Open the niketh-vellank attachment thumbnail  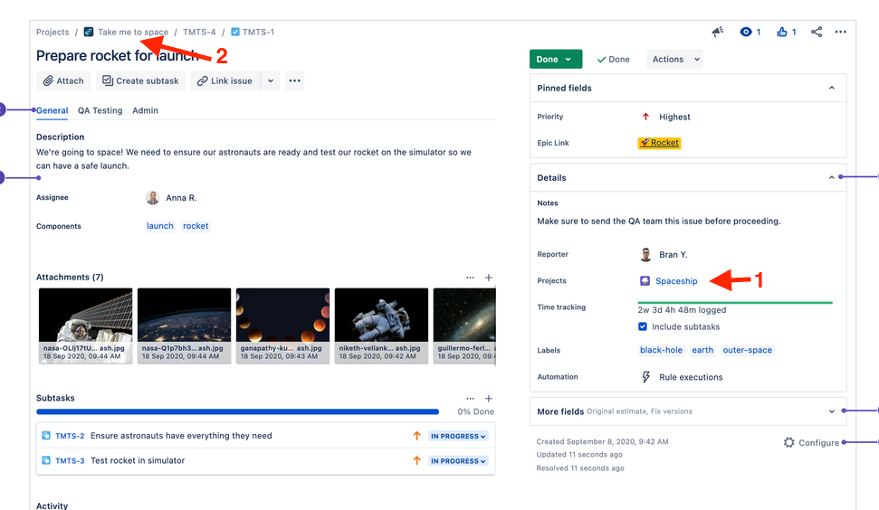(381, 326)
